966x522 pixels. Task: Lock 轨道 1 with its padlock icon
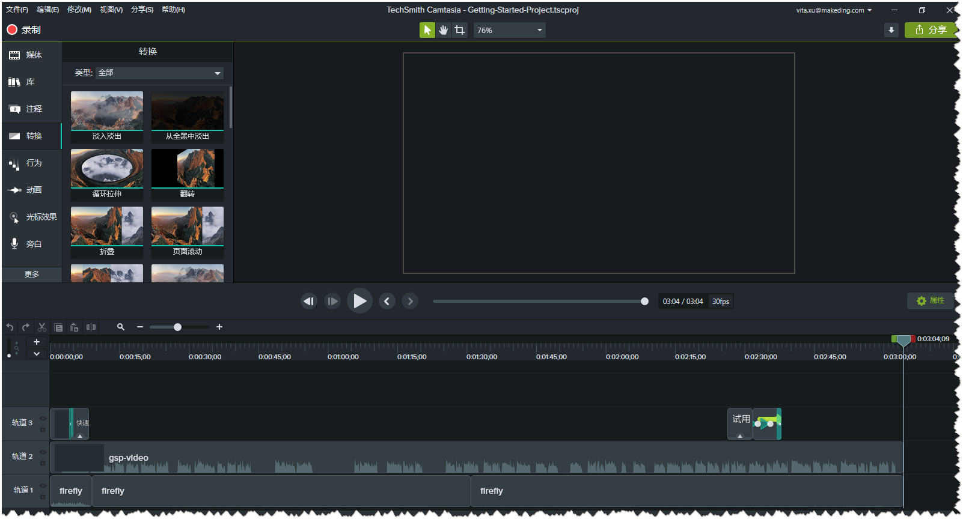43,497
